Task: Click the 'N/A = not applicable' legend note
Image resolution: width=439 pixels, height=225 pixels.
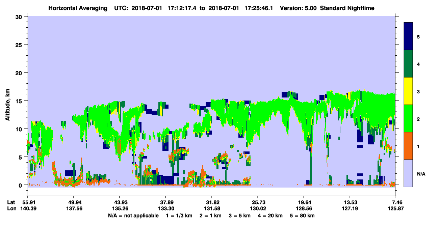Action: [133, 216]
